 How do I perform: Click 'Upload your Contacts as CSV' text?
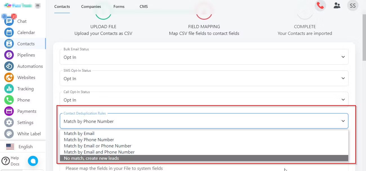pos(103,33)
